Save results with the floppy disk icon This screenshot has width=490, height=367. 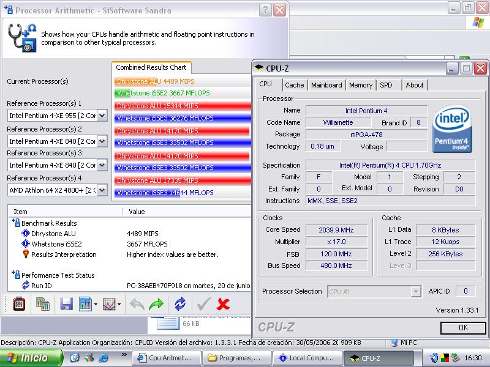coord(66,303)
